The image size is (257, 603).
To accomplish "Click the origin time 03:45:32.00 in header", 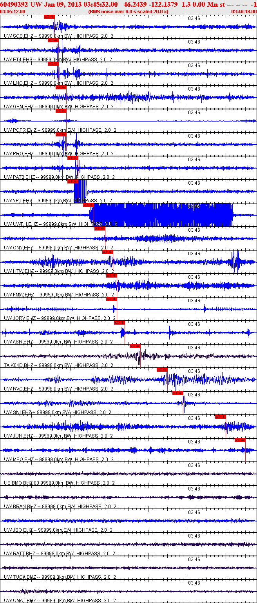I will click(x=100, y=4).
